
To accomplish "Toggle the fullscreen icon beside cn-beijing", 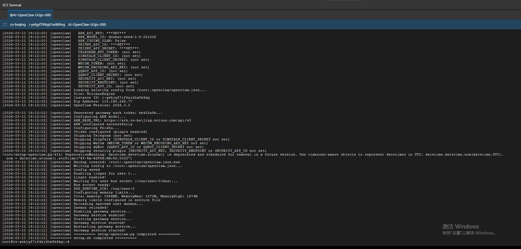I will (x=5, y=25).
